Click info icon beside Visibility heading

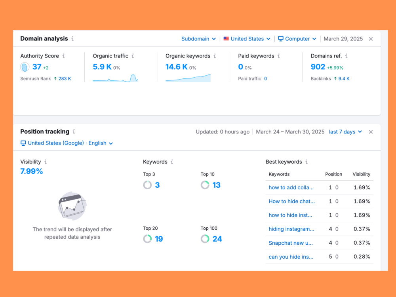[46, 162]
